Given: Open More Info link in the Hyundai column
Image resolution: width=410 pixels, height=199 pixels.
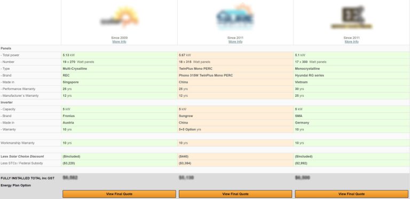Looking at the screenshot, I should point(351,42).
